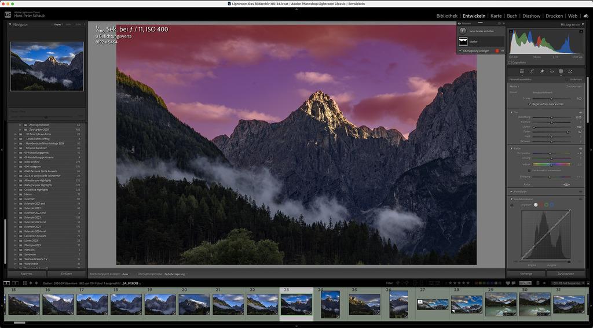Open the Karte module
Viewport: 593px width, 328px height.
click(496, 16)
